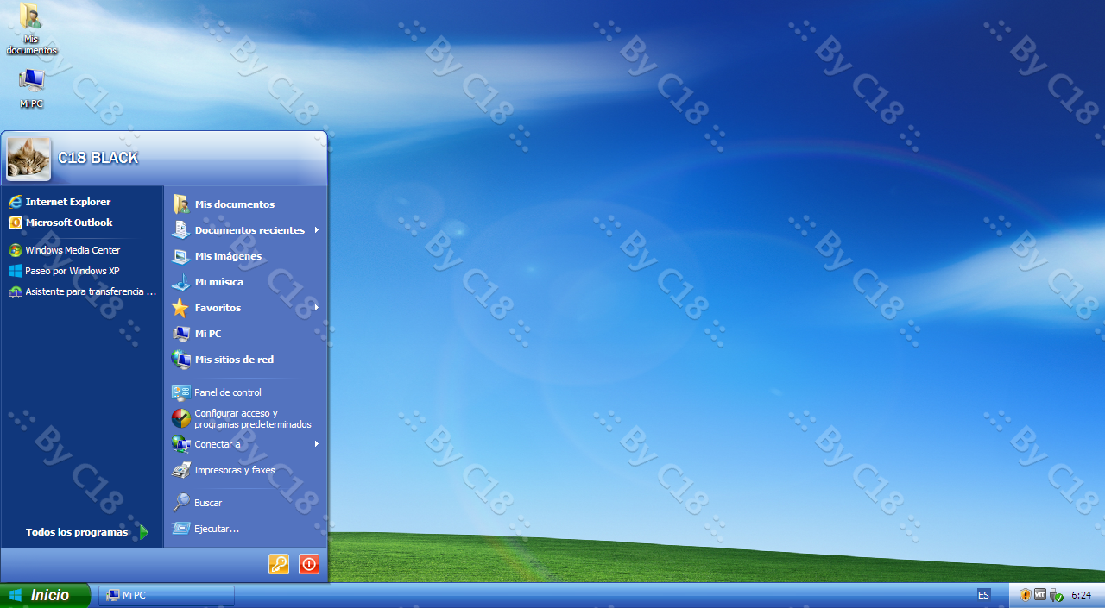Click the Mi música icon
This screenshot has width=1105, height=608.
coord(180,282)
